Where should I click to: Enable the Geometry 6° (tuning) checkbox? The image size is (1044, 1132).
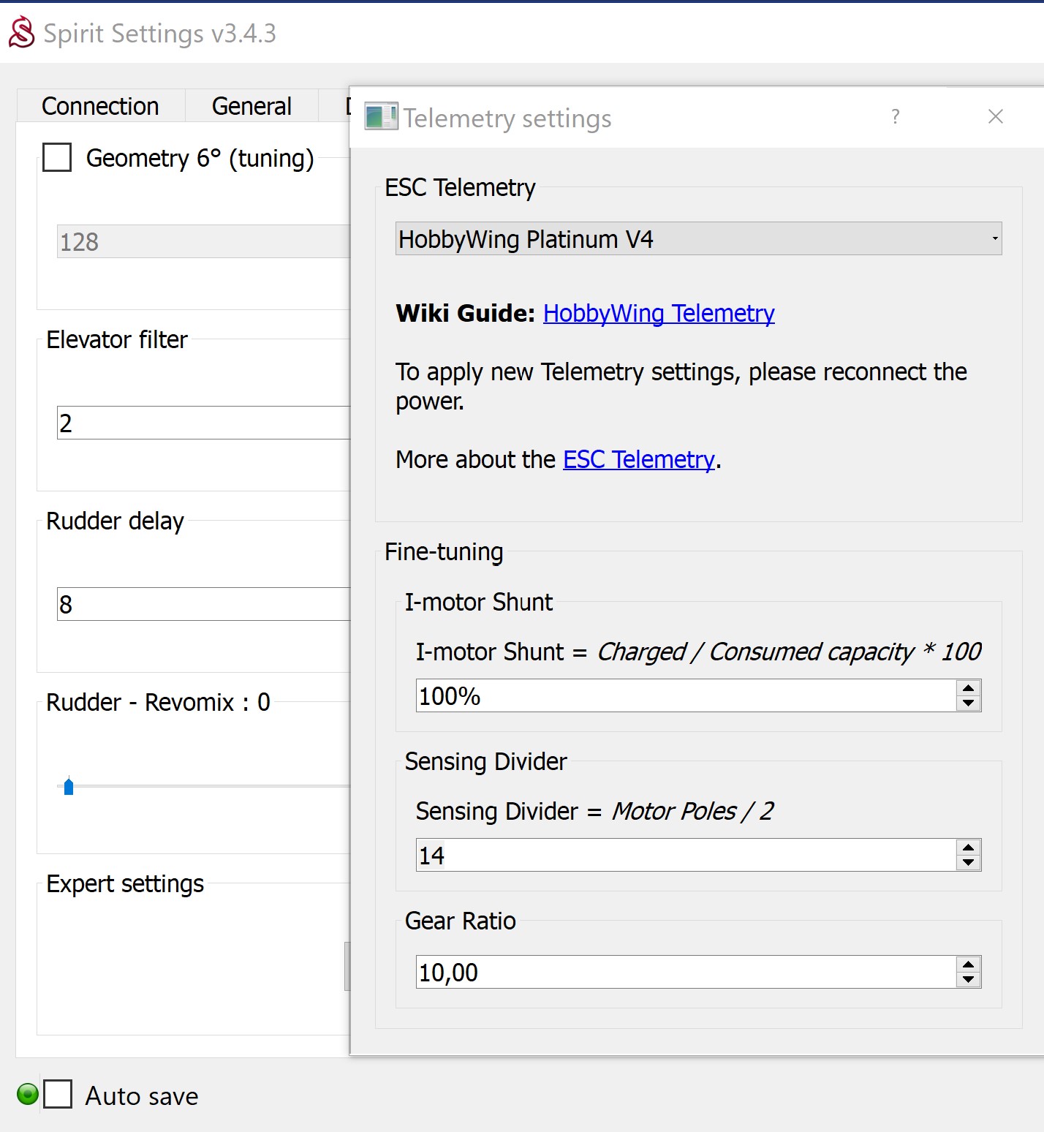pos(57,157)
